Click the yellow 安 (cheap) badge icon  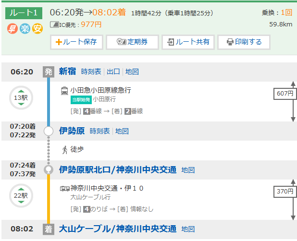(x=37, y=29)
